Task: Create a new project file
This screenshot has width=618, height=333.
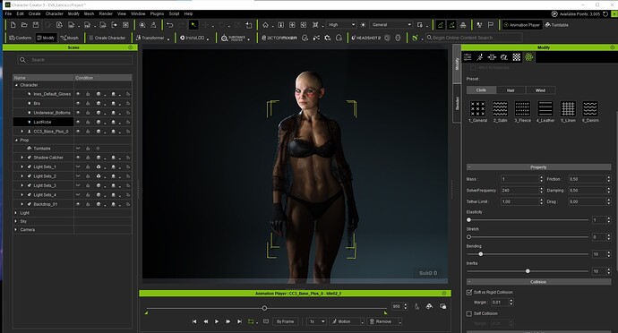Action: [13, 25]
